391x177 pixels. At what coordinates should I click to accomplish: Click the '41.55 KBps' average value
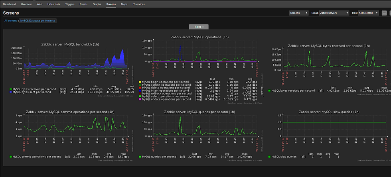pos(113,92)
